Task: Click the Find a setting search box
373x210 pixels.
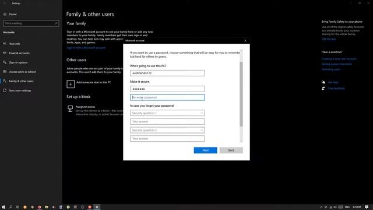Action: pyautogui.click(x=31, y=23)
